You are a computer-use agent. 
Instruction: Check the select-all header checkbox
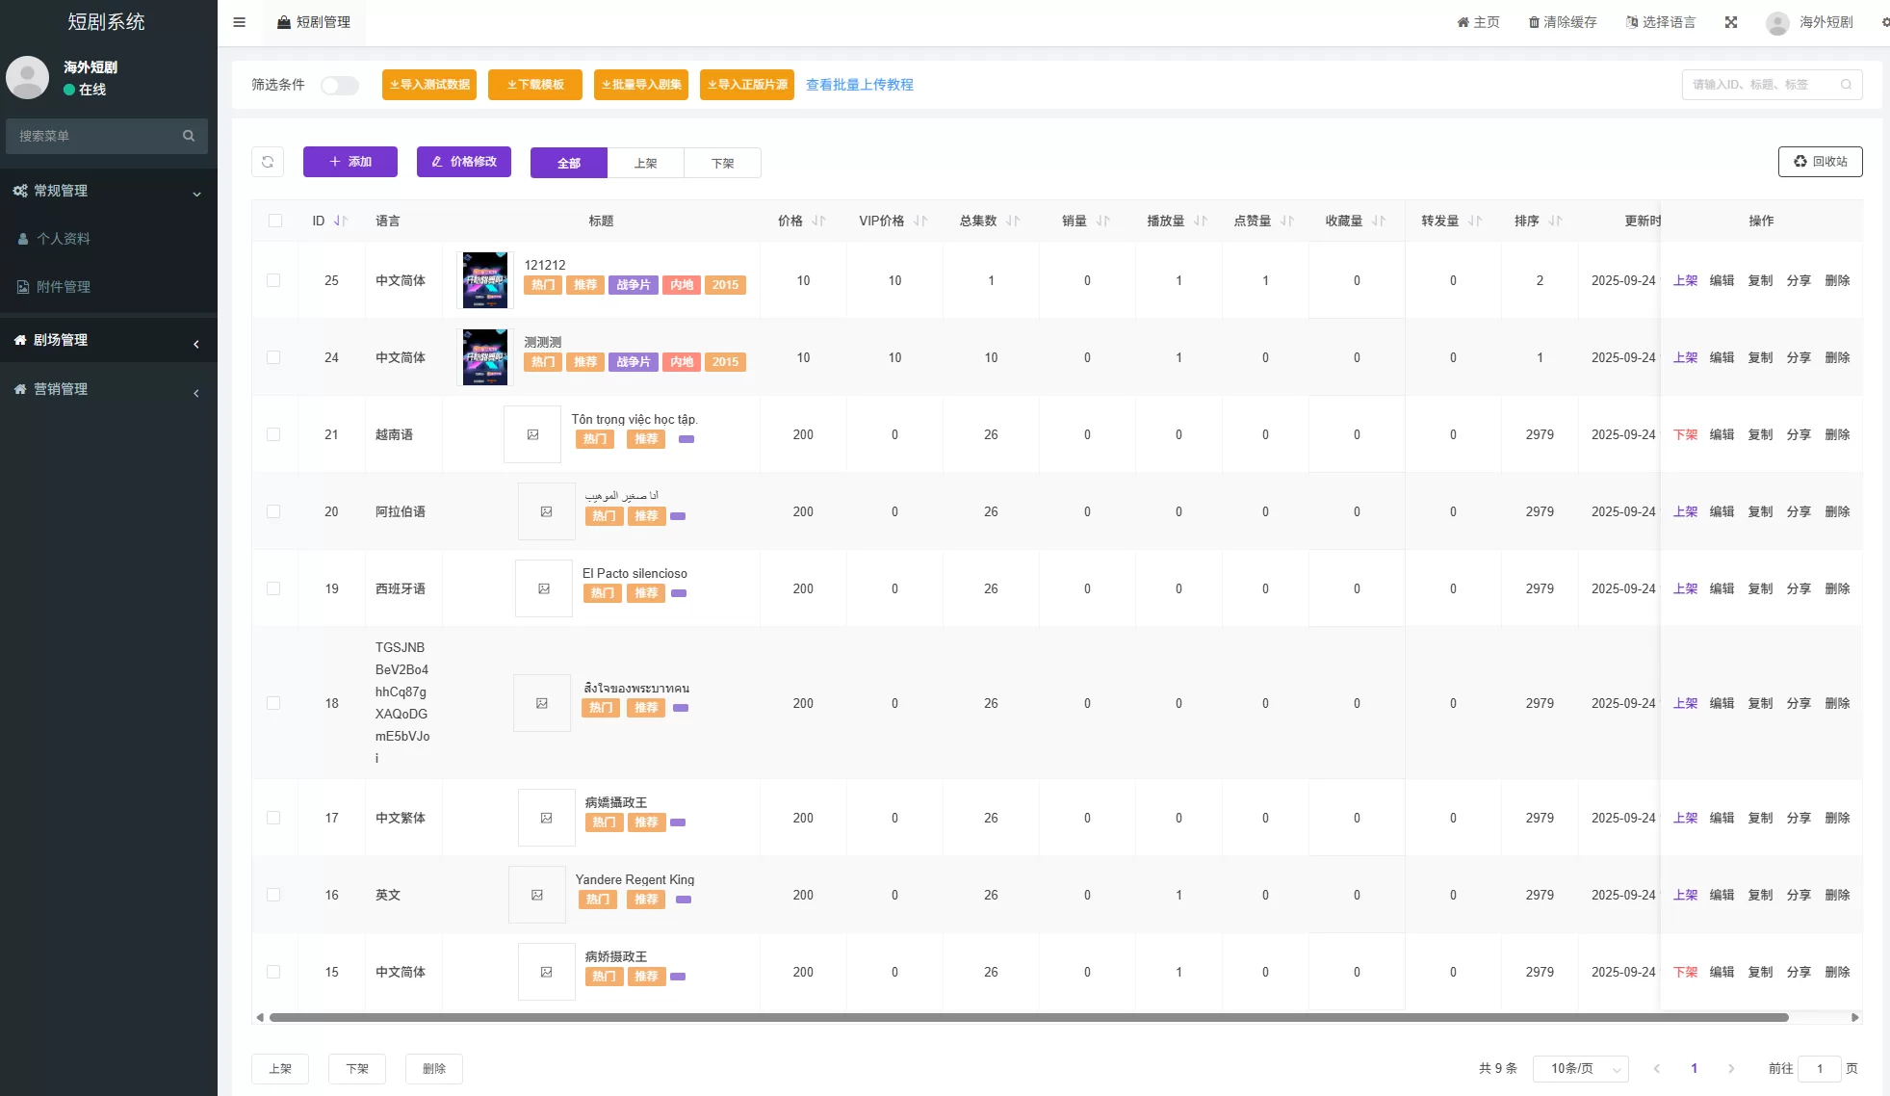click(x=275, y=221)
